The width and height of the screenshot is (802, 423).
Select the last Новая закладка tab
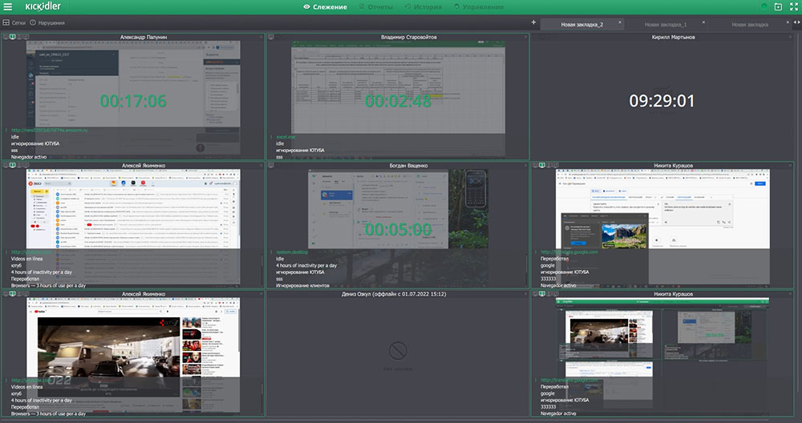pyautogui.click(x=750, y=25)
